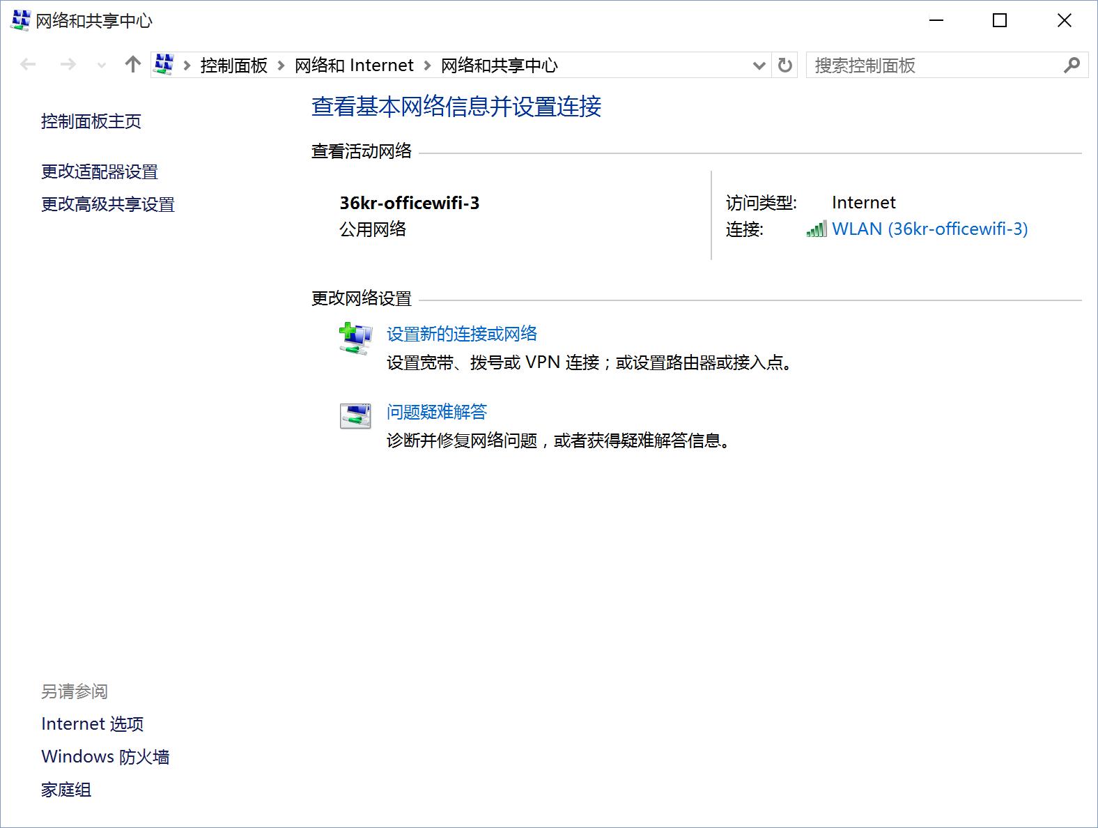This screenshot has width=1098, height=828.
Task: Click the set up new connection icon
Action: point(355,339)
